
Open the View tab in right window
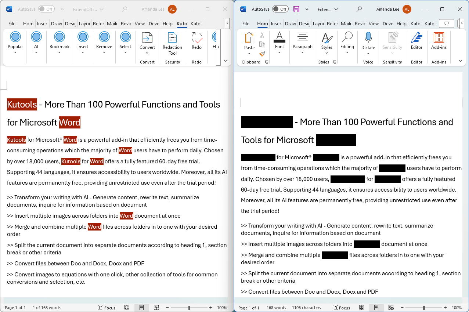[374, 23]
